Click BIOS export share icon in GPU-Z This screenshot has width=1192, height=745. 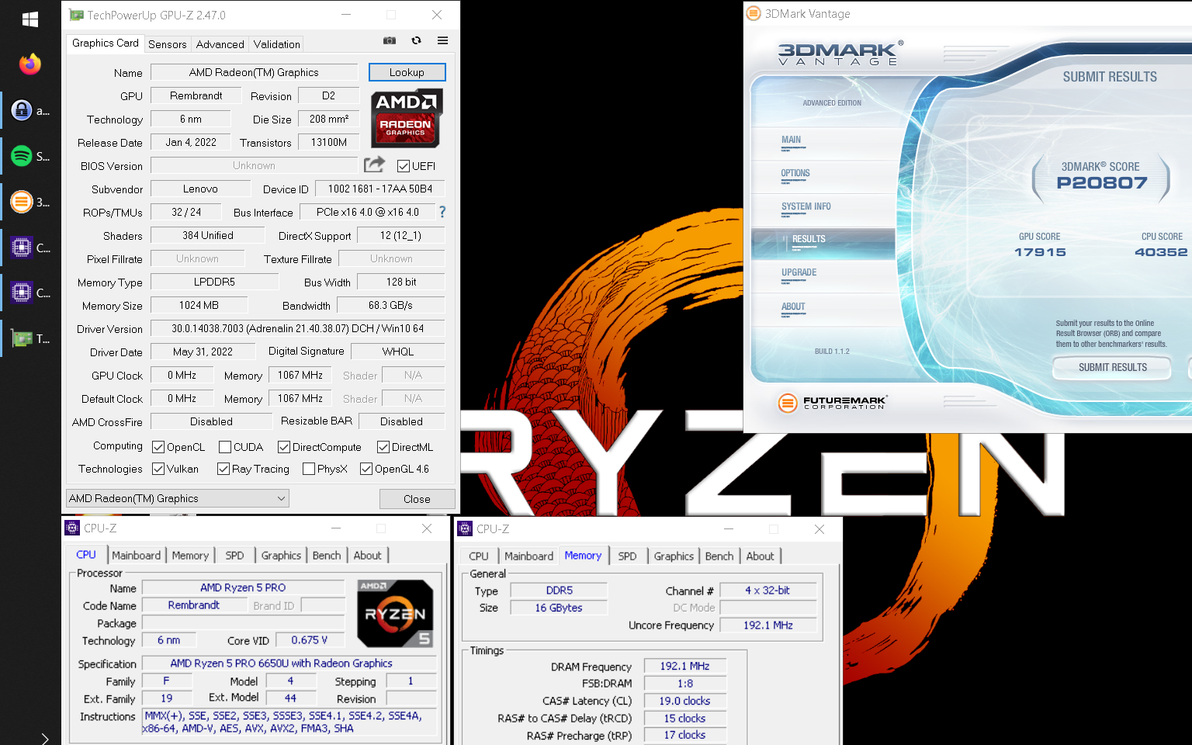374,165
